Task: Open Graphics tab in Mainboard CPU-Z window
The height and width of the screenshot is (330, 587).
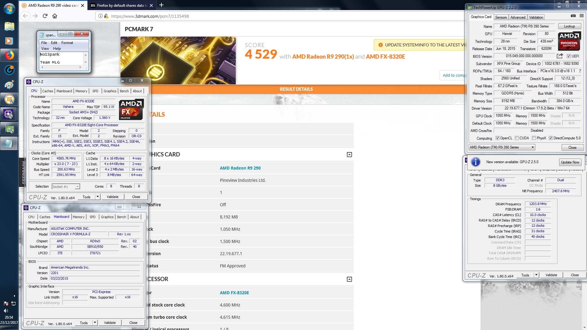Action: pyautogui.click(x=107, y=217)
